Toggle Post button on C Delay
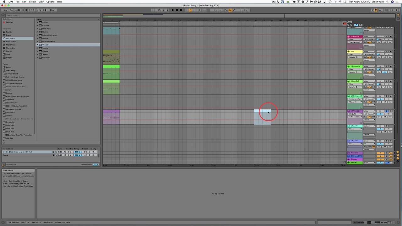The height and width of the screenshot is (226, 402). pos(390,159)
